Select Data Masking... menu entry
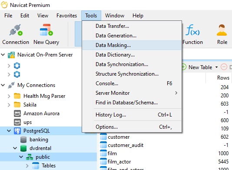This screenshot has height=170, width=232. [x=132, y=45]
